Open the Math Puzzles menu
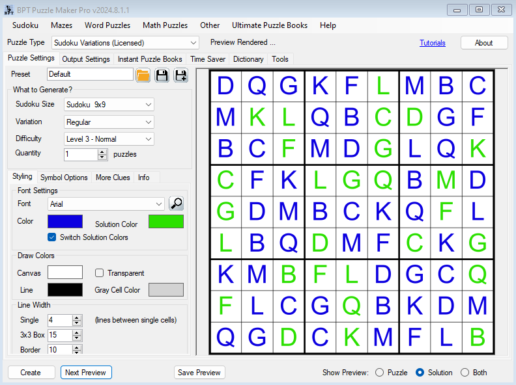Image resolution: width=516 pixels, height=385 pixels. pos(165,25)
